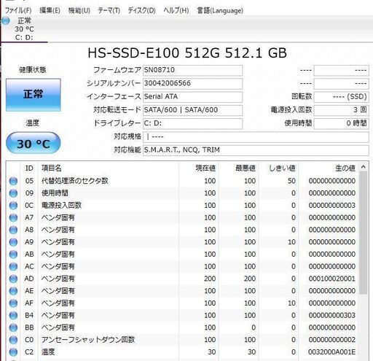Viewport: 373px width, 361px height.
Task: Click the ID column header
Action: 29,168
